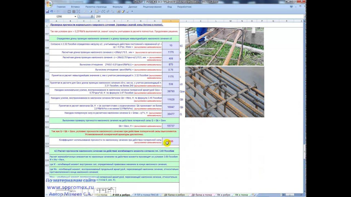
Task: Switch to sheet tab 'ПК х ребро'
Action: pyautogui.click(x=223, y=195)
